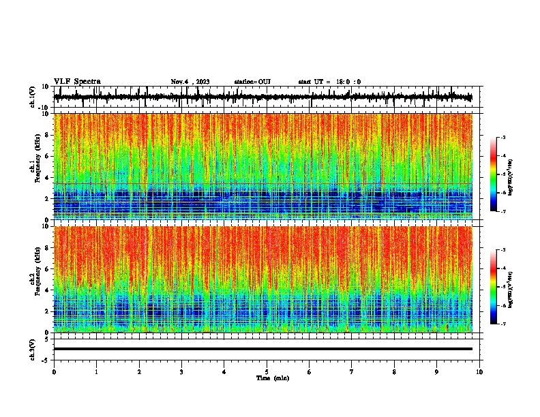The image size is (540, 417).
Task: Click the "-3" value on upper color bar
Action: 503,137
